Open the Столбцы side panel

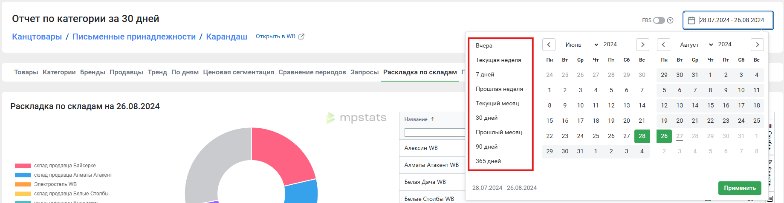click(x=770, y=136)
